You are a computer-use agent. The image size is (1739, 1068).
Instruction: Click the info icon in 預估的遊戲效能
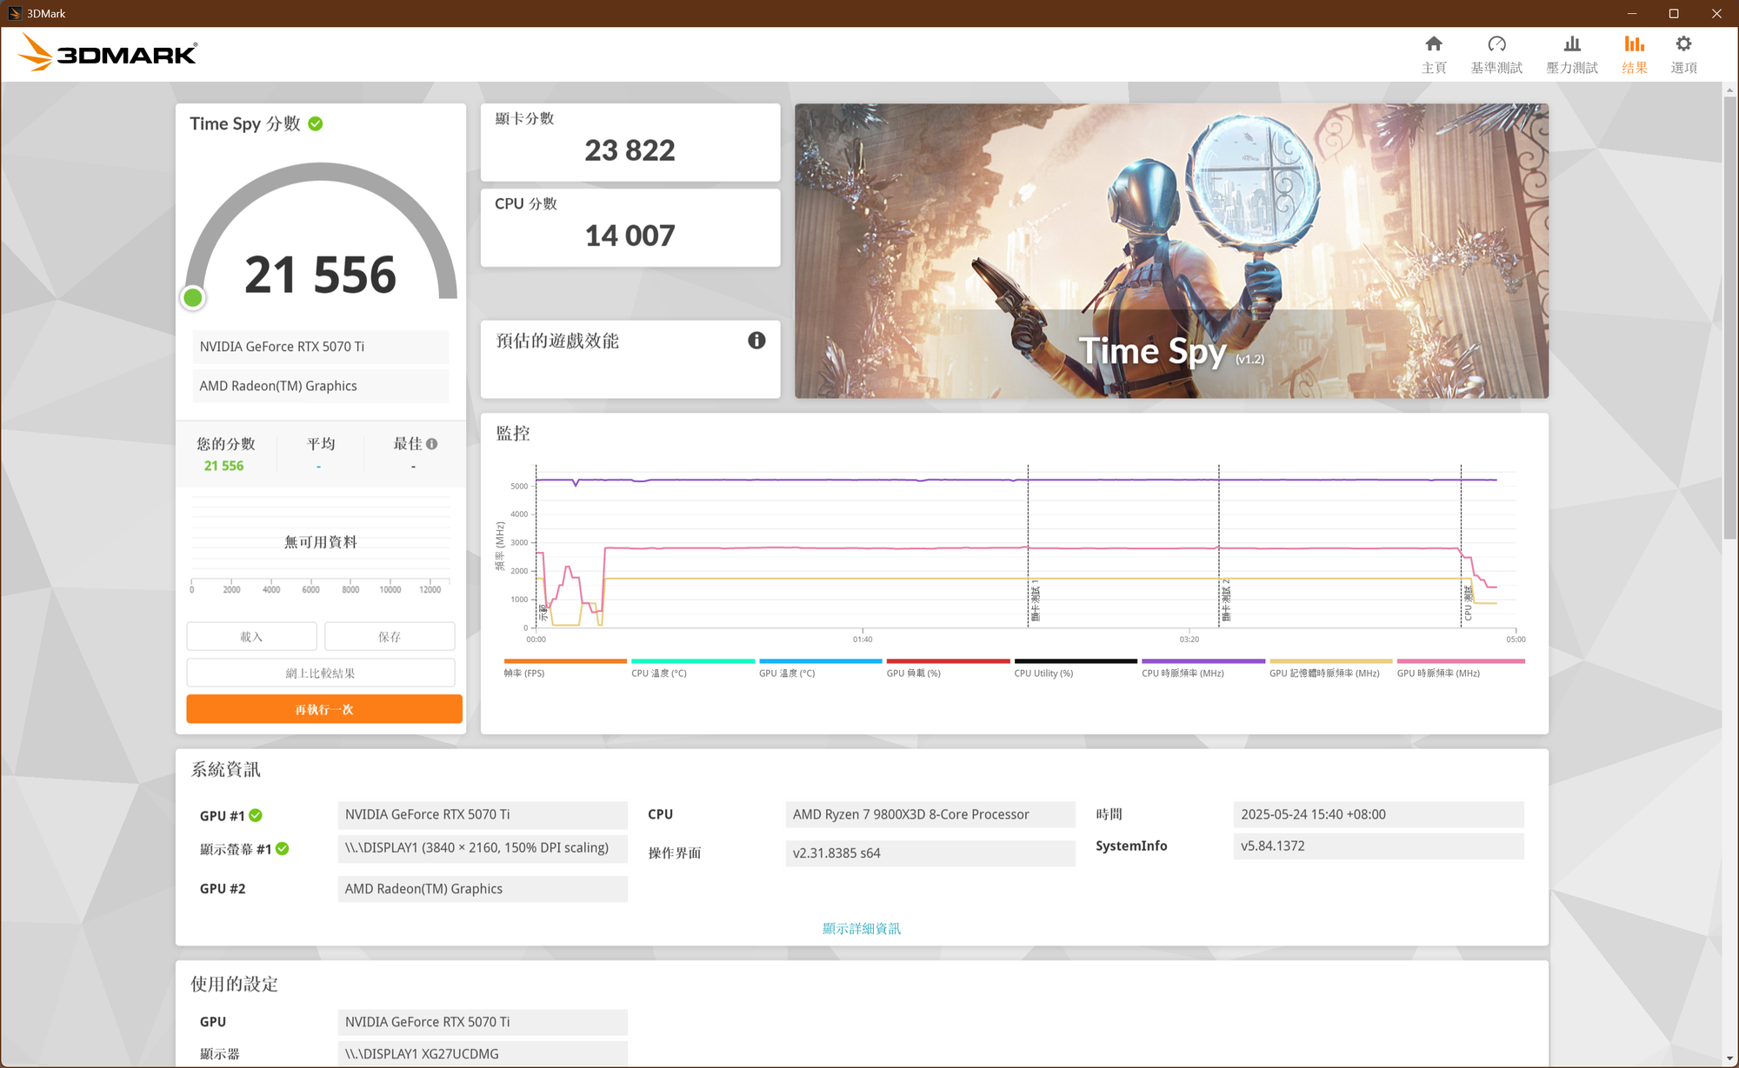(756, 341)
